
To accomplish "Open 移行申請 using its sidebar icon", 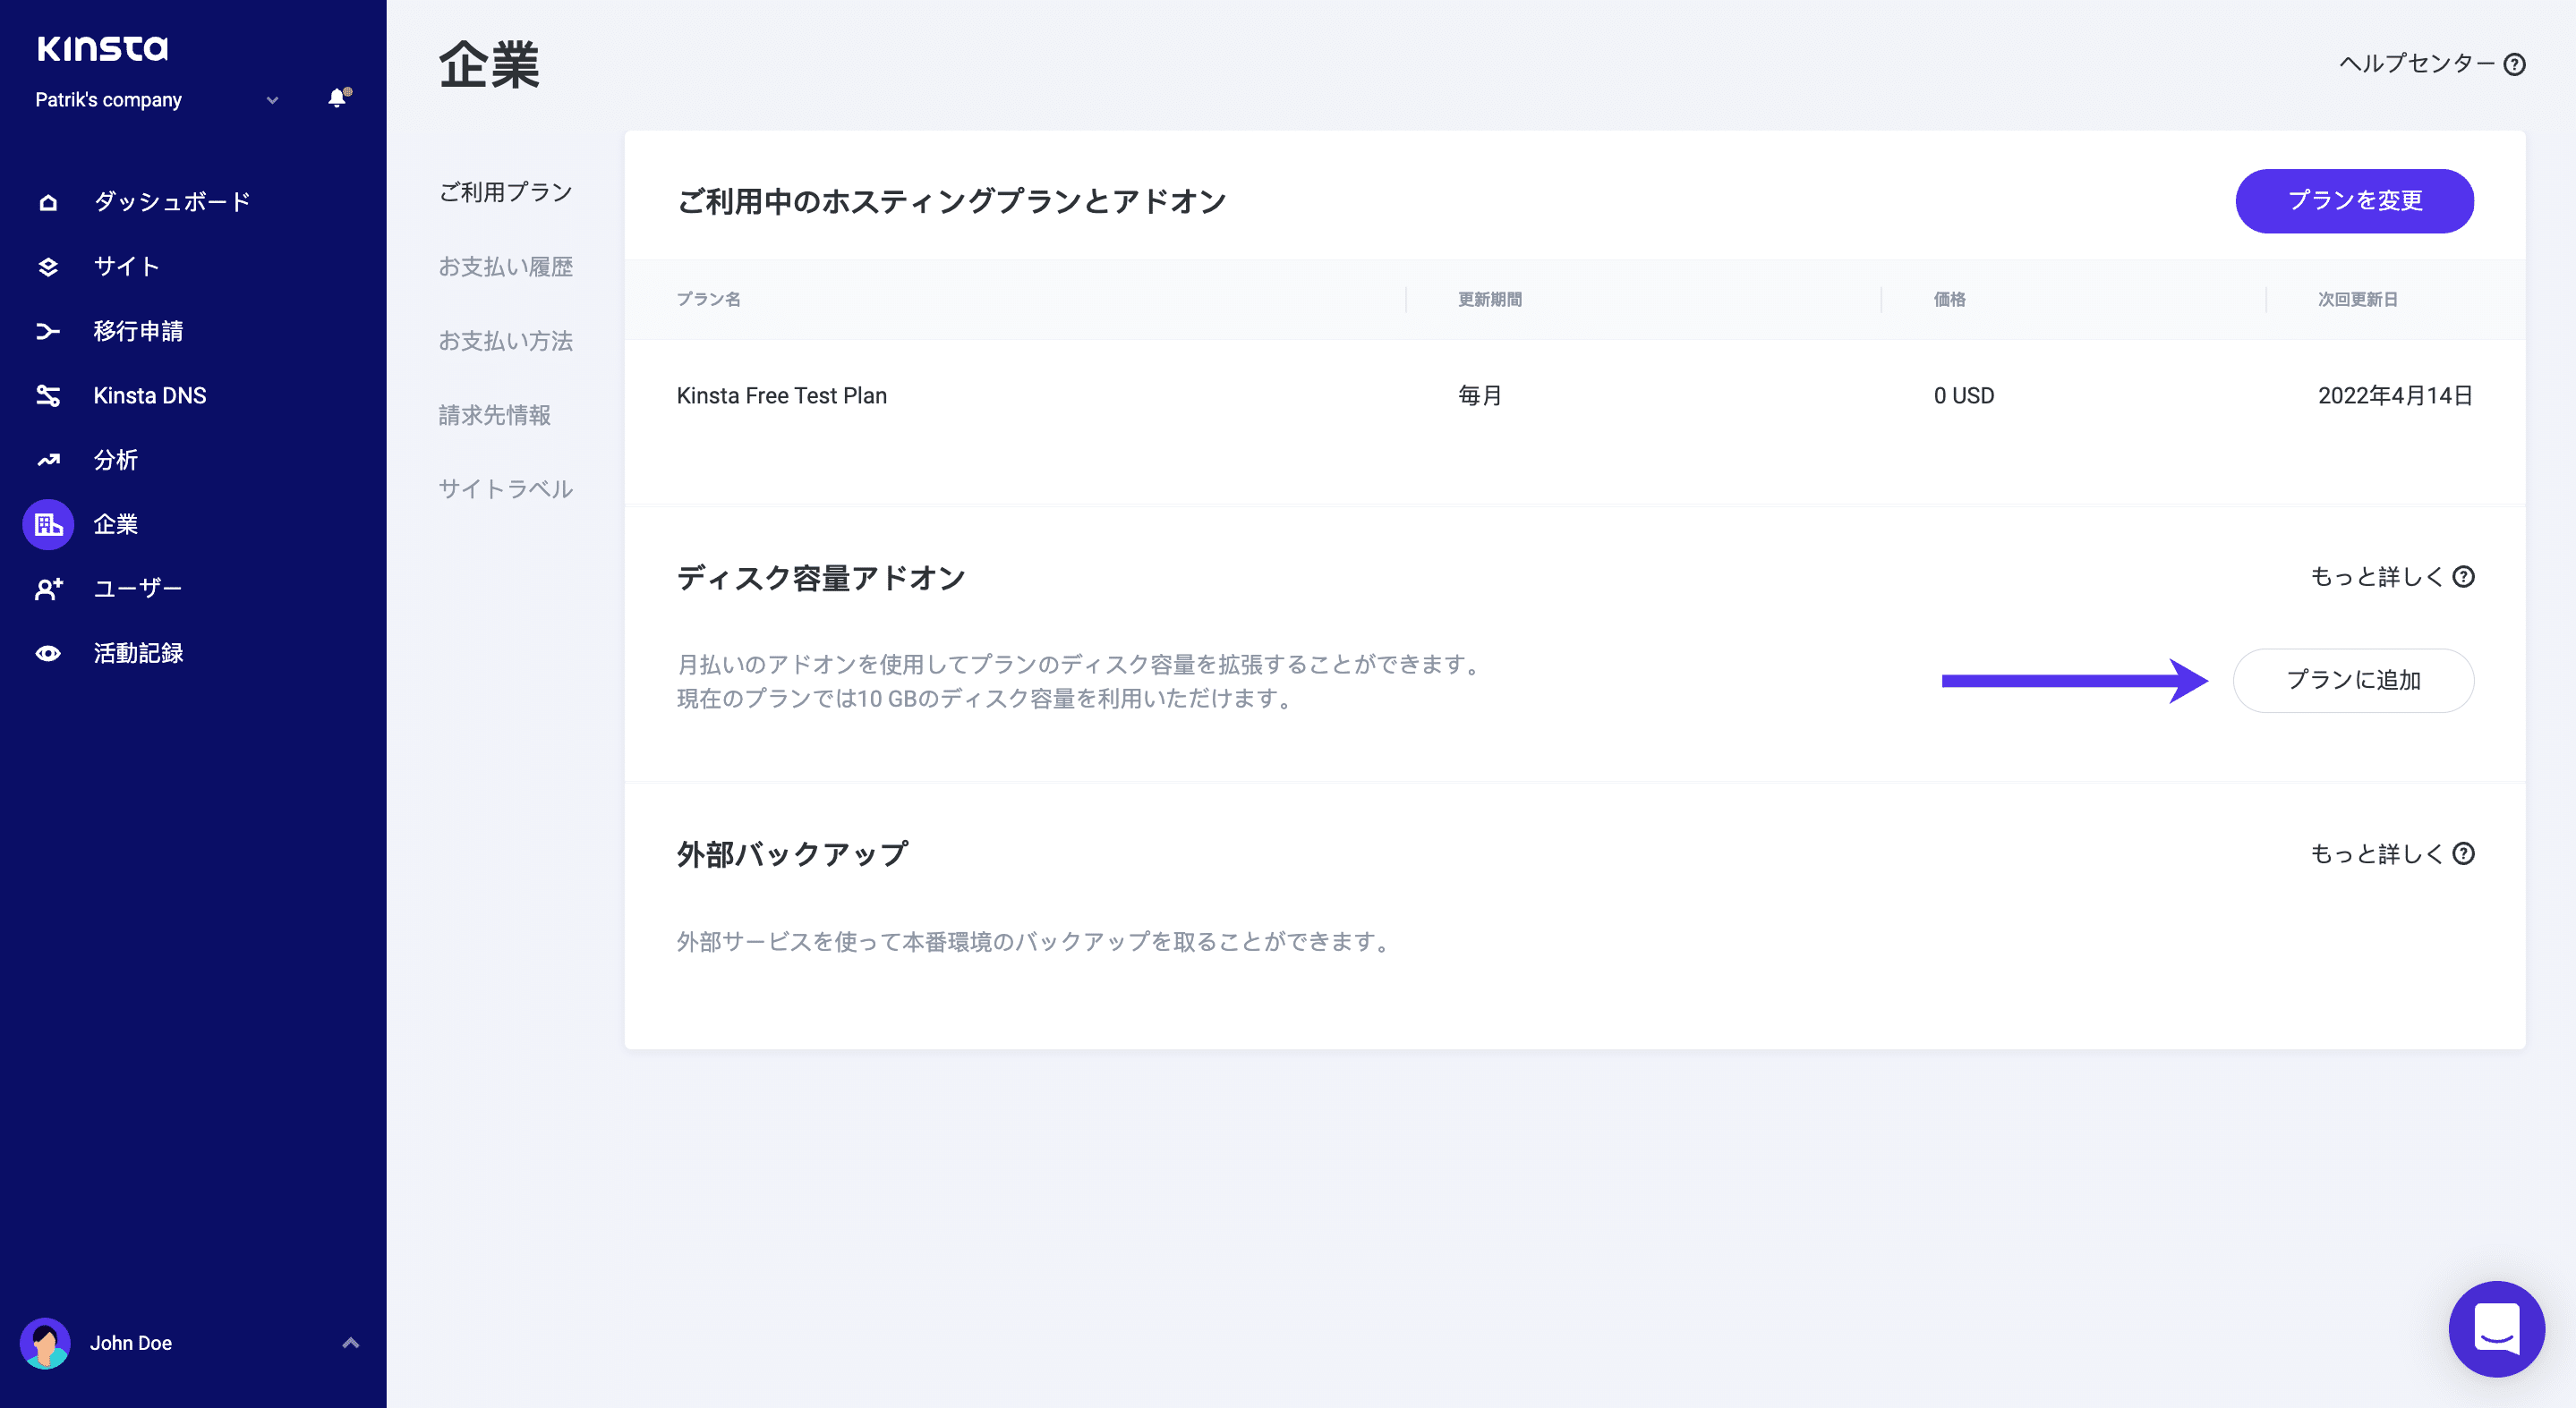I will coord(47,331).
